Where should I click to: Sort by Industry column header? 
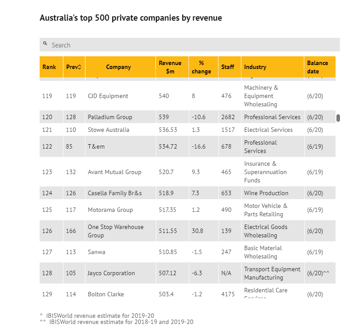click(x=255, y=67)
